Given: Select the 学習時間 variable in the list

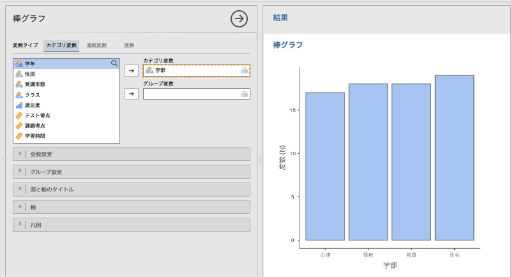Looking at the screenshot, I should tap(35, 136).
